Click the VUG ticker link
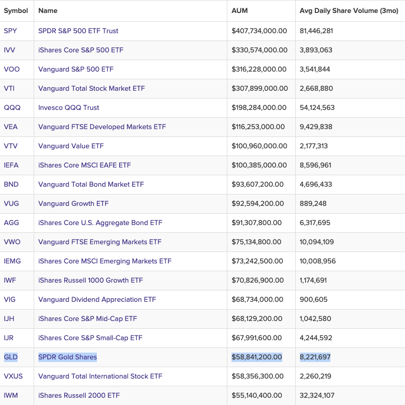 tap(11, 203)
